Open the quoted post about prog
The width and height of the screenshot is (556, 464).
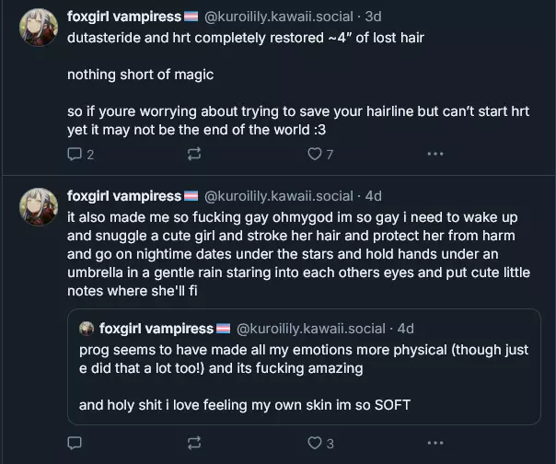pyautogui.click(x=304, y=366)
